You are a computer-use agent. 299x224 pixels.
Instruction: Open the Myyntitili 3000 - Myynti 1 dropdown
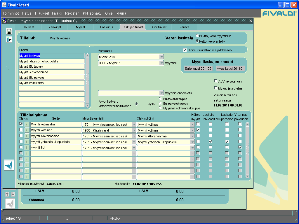161,63
